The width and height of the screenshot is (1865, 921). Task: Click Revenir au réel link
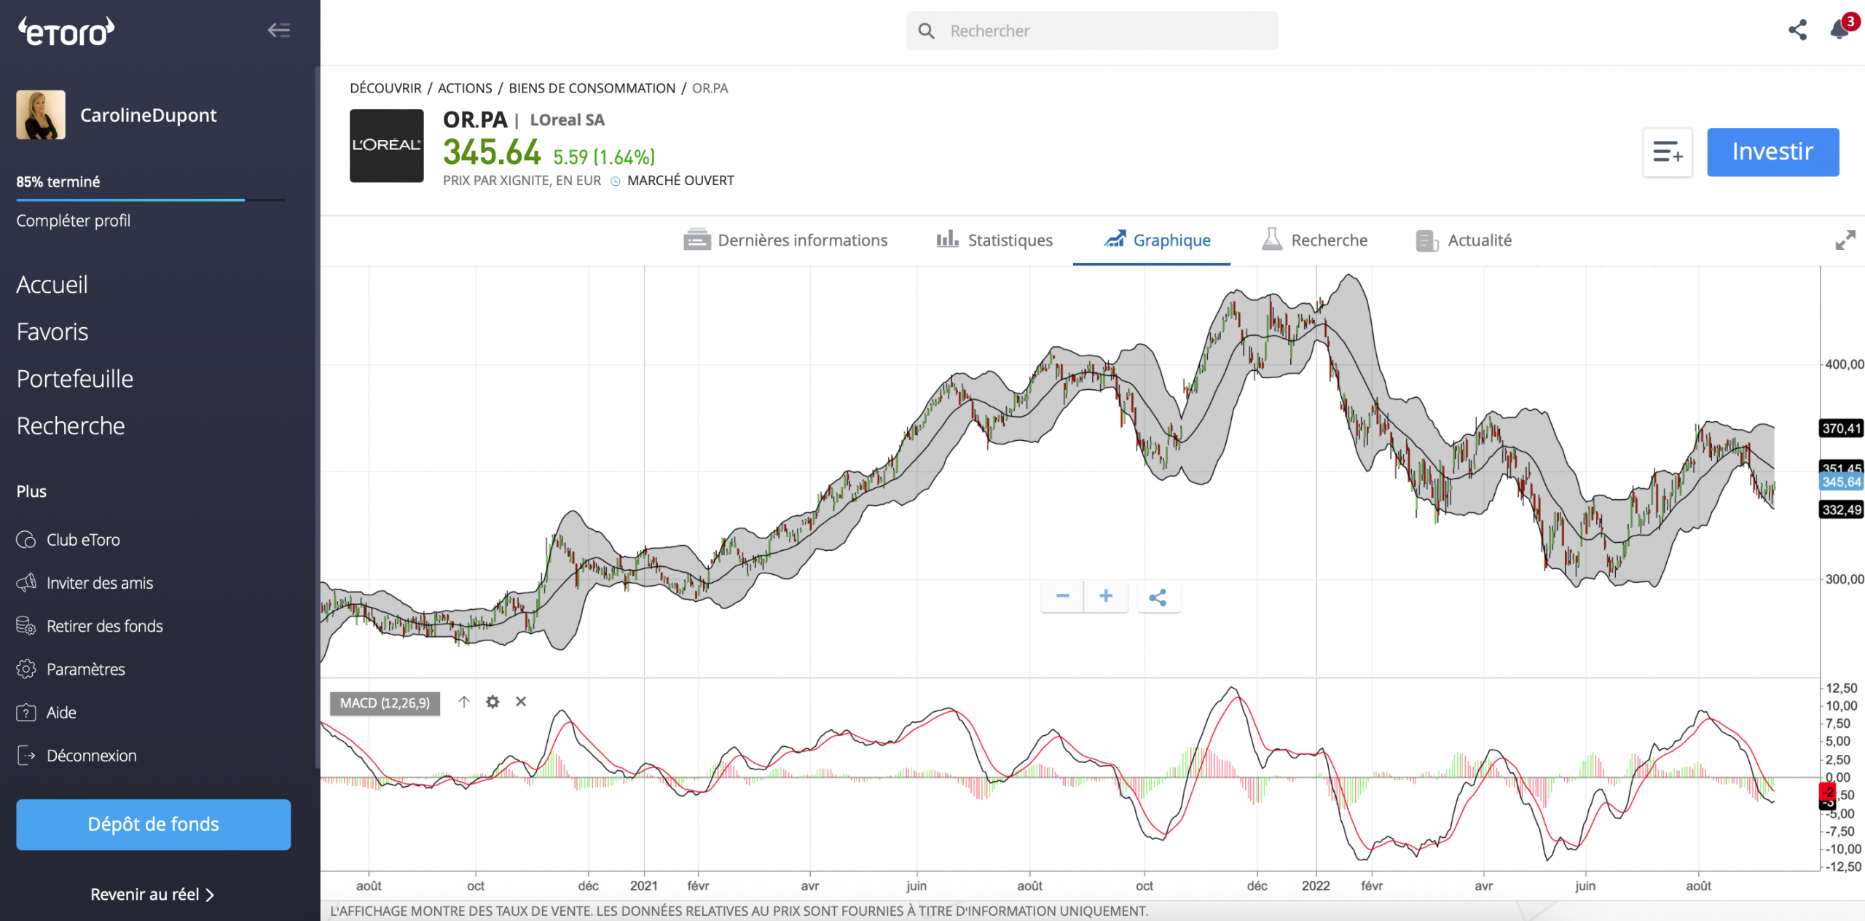[x=152, y=895]
